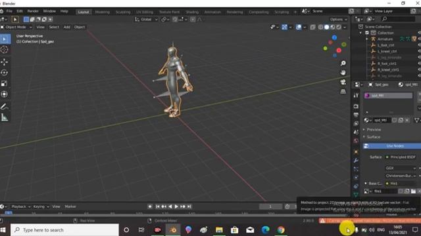Open the Object Data properties tab
This screenshot has height=236, width=421.
pyautogui.click(x=356, y=195)
